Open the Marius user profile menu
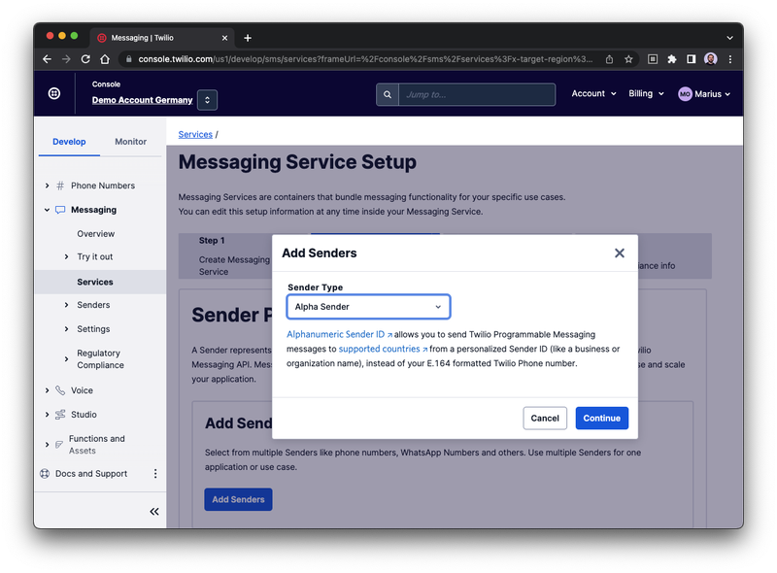777x573 pixels. point(704,94)
